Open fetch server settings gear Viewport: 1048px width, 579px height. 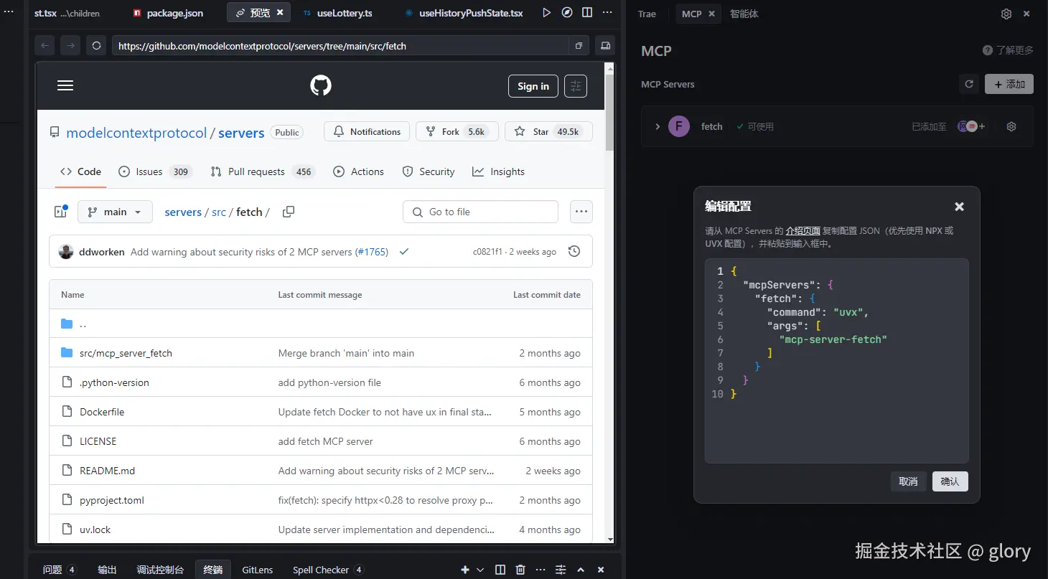1011,126
